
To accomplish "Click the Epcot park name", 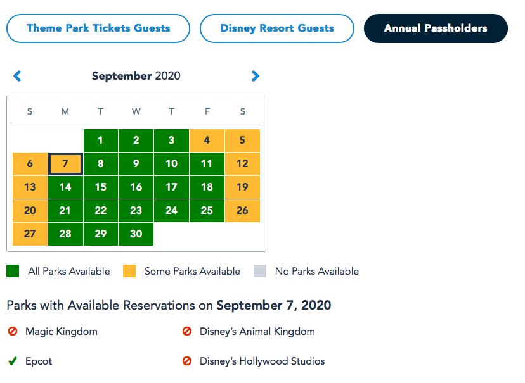I will click(x=39, y=361).
